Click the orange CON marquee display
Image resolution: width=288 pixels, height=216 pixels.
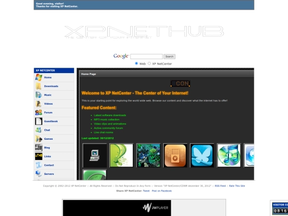point(180,84)
